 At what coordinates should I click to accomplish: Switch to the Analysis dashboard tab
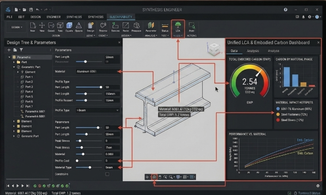(253, 51)
